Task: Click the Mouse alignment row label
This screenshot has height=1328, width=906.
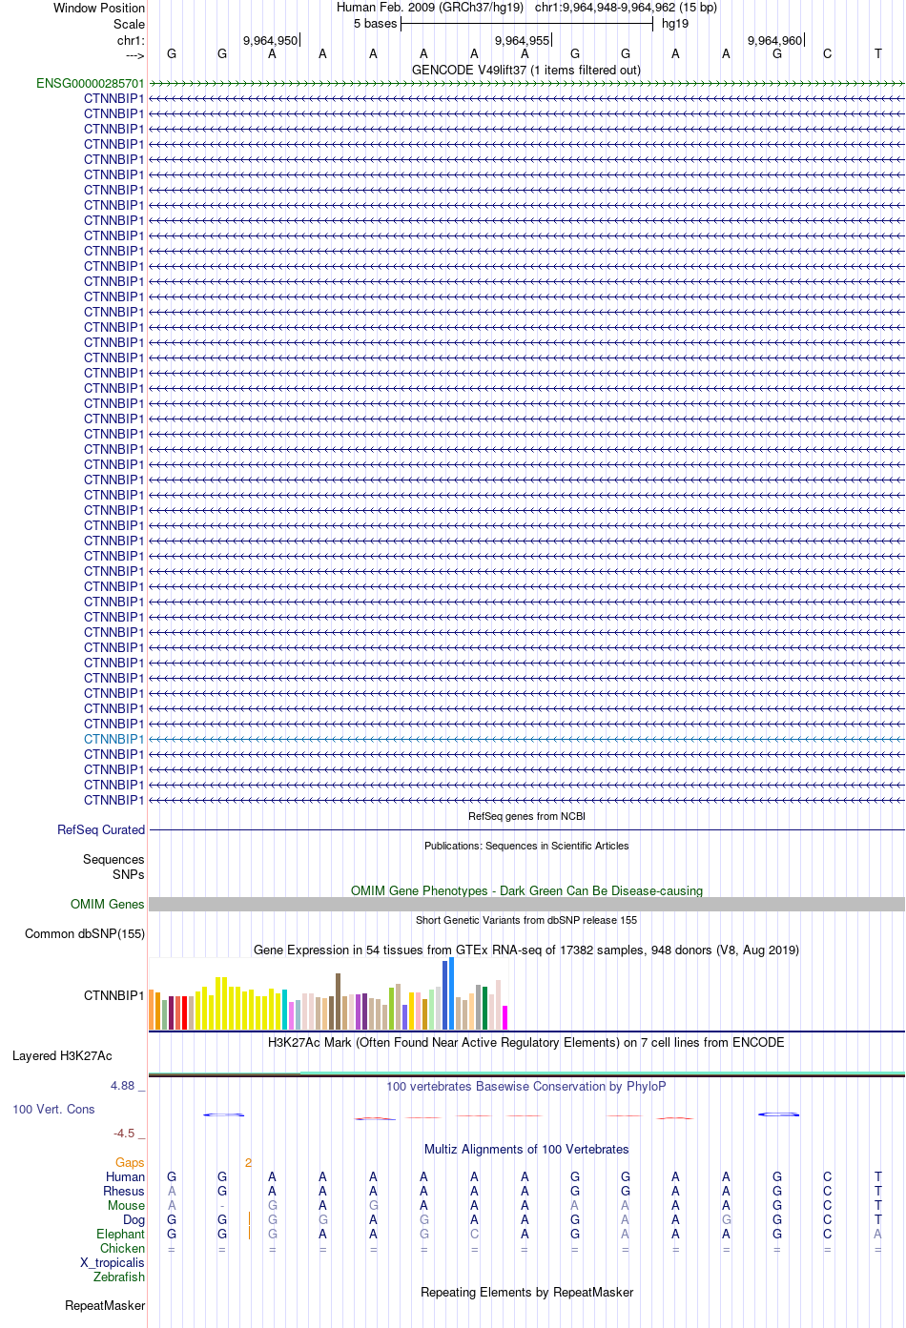Action: pos(126,1205)
